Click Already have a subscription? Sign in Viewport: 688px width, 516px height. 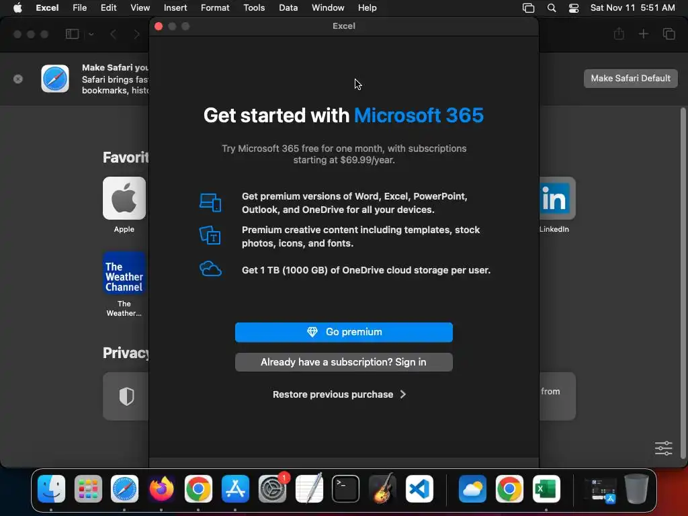click(x=343, y=362)
